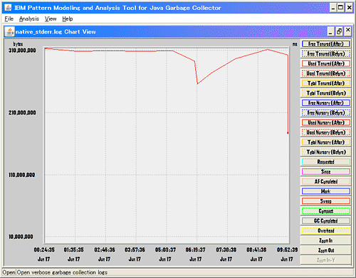Click the Zoom Out button
Image resolution: width=356 pixels, height=278 pixels.
[x=326, y=250]
